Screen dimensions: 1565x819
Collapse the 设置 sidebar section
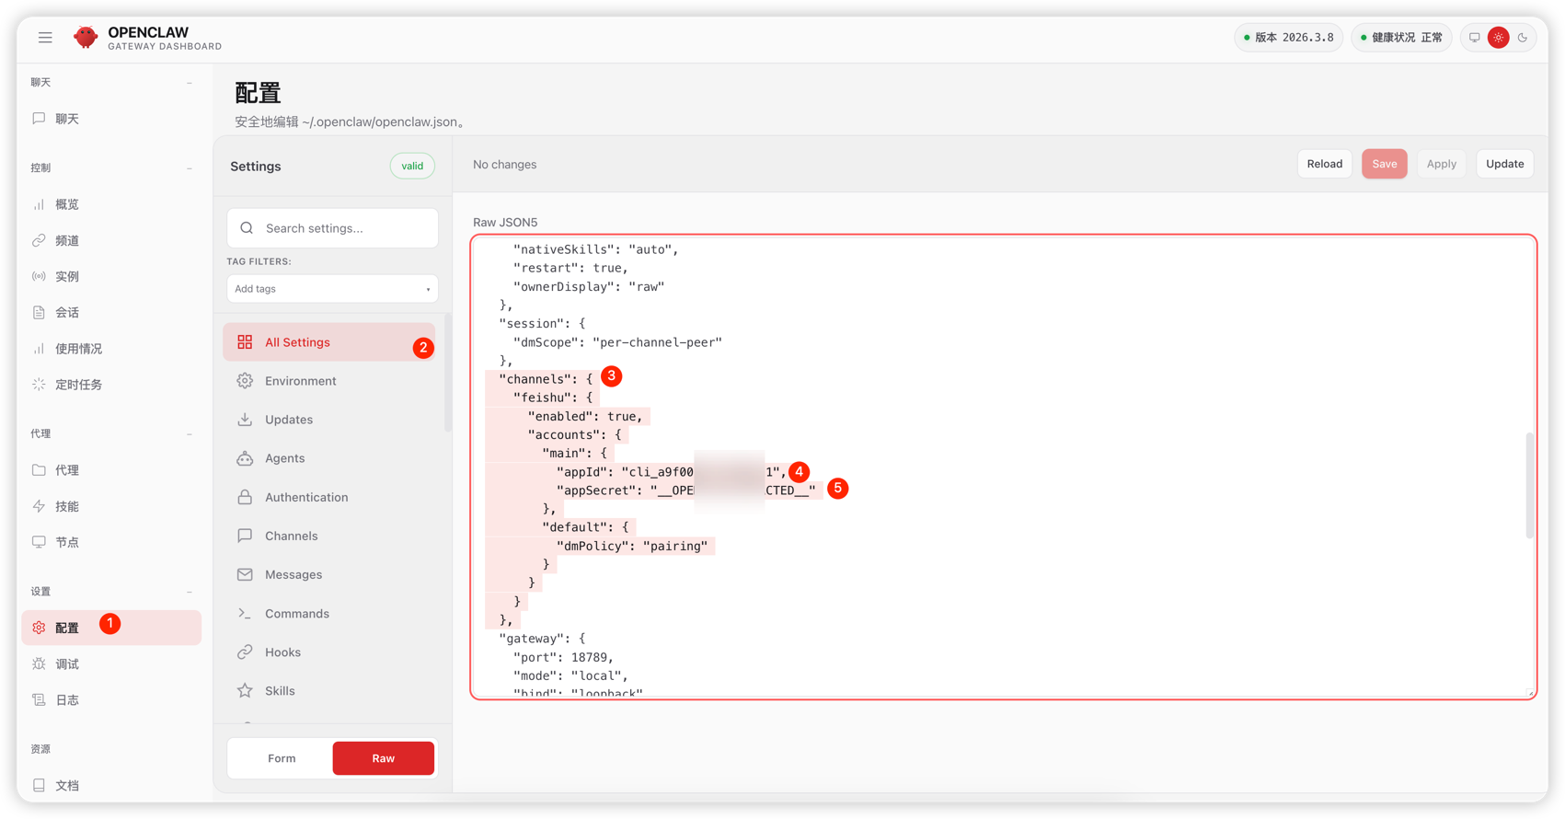tap(190, 592)
